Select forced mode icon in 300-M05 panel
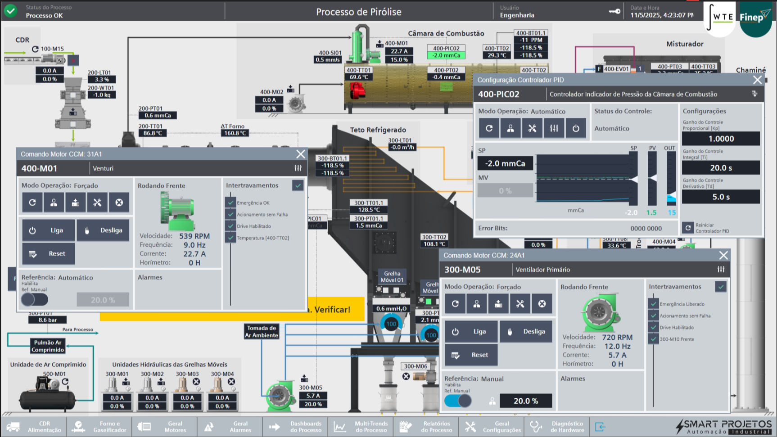Viewport: 777px width, 437px height. pyautogui.click(x=498, y=304)
